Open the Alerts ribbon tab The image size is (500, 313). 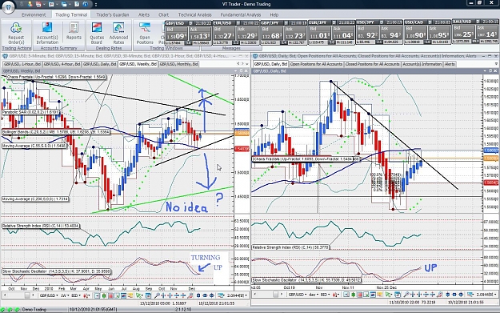coord(144,14)
